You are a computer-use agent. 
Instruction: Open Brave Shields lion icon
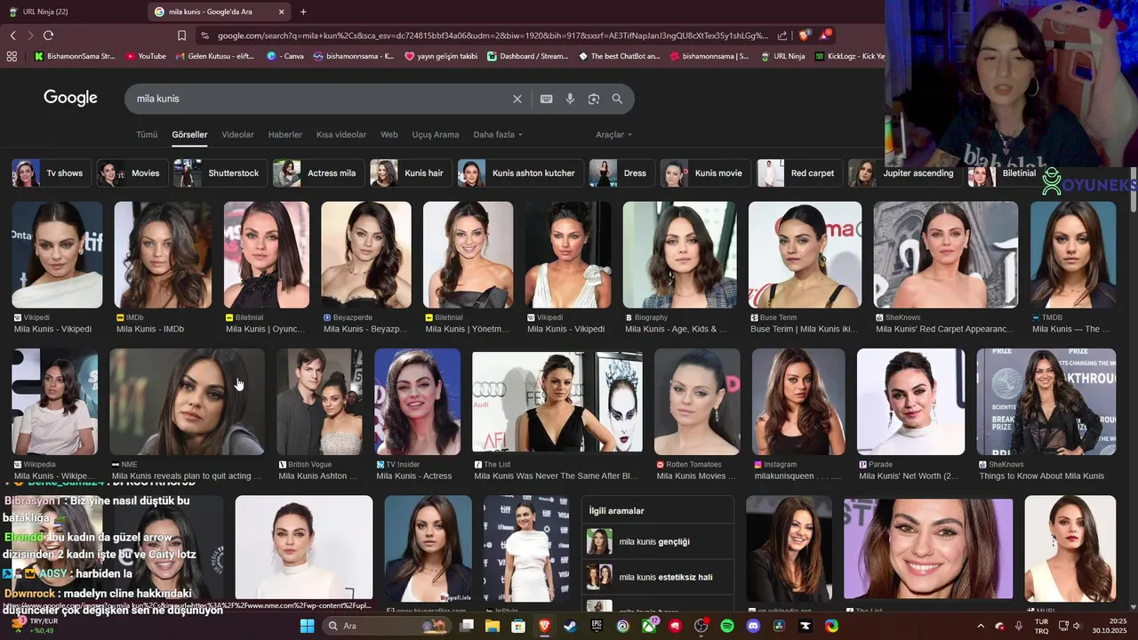point(805,36)
